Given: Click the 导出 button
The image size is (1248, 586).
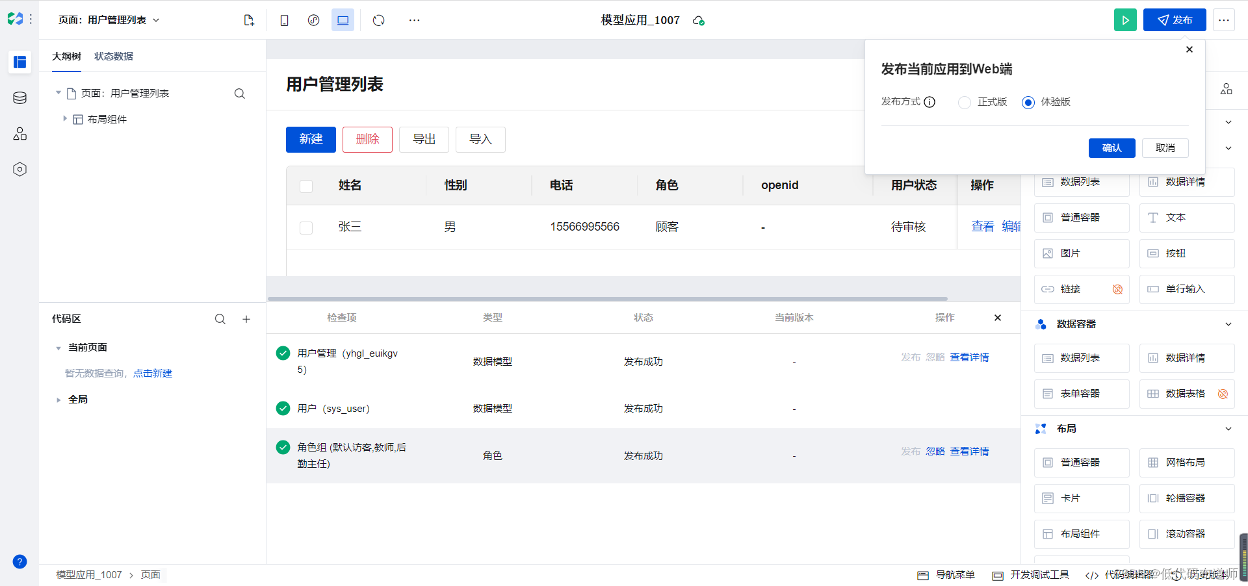Looking at the screenshot, I should [424, 140].
